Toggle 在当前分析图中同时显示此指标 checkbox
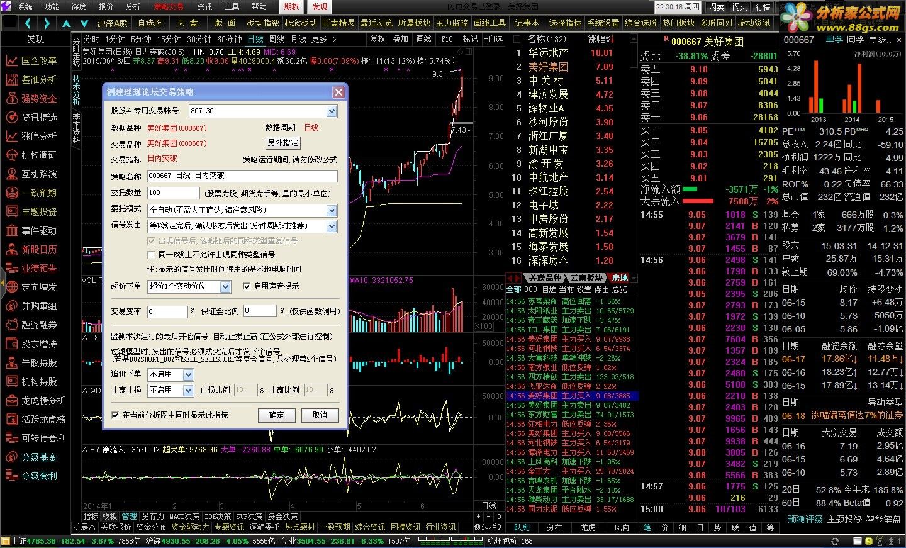The width and height of the screenshot is (906, 548). (115, 415)
